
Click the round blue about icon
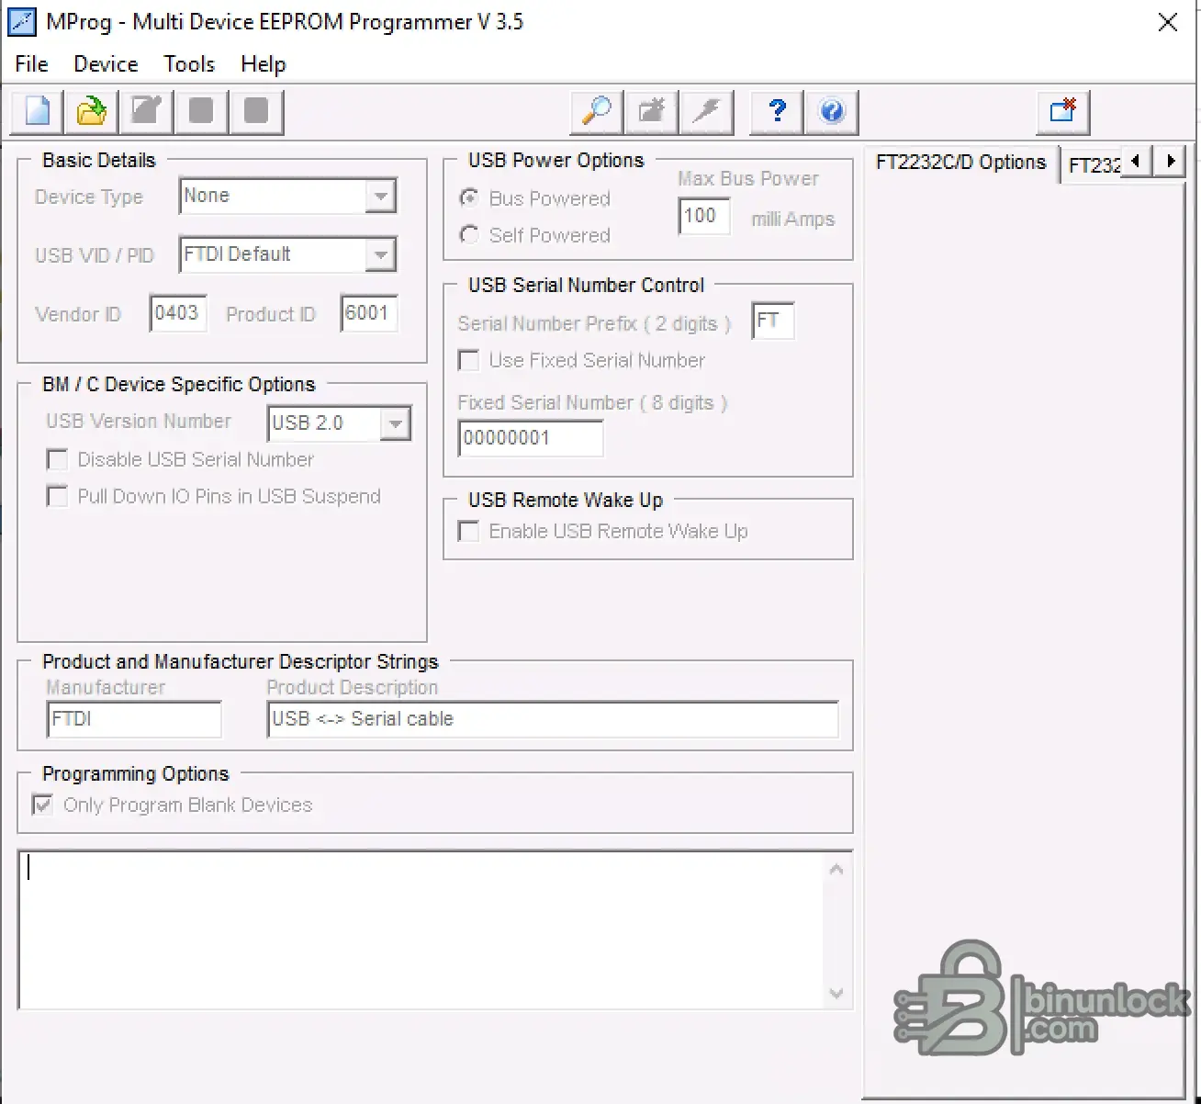[832, 112]
